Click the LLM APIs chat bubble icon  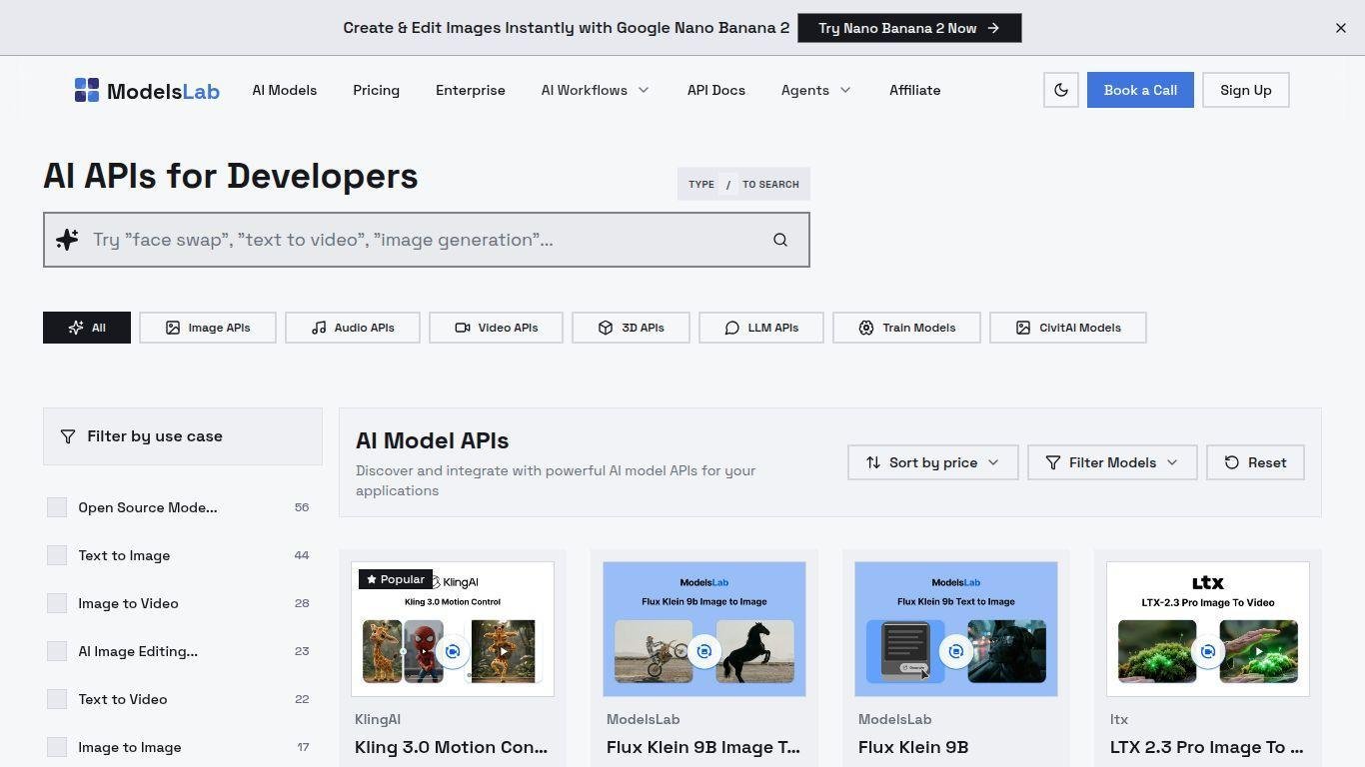pos(731,328)
